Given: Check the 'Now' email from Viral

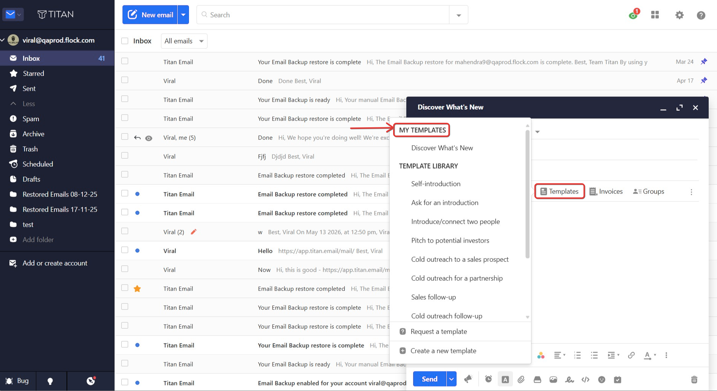Looking at the screenshot, I should click(125, 269).
